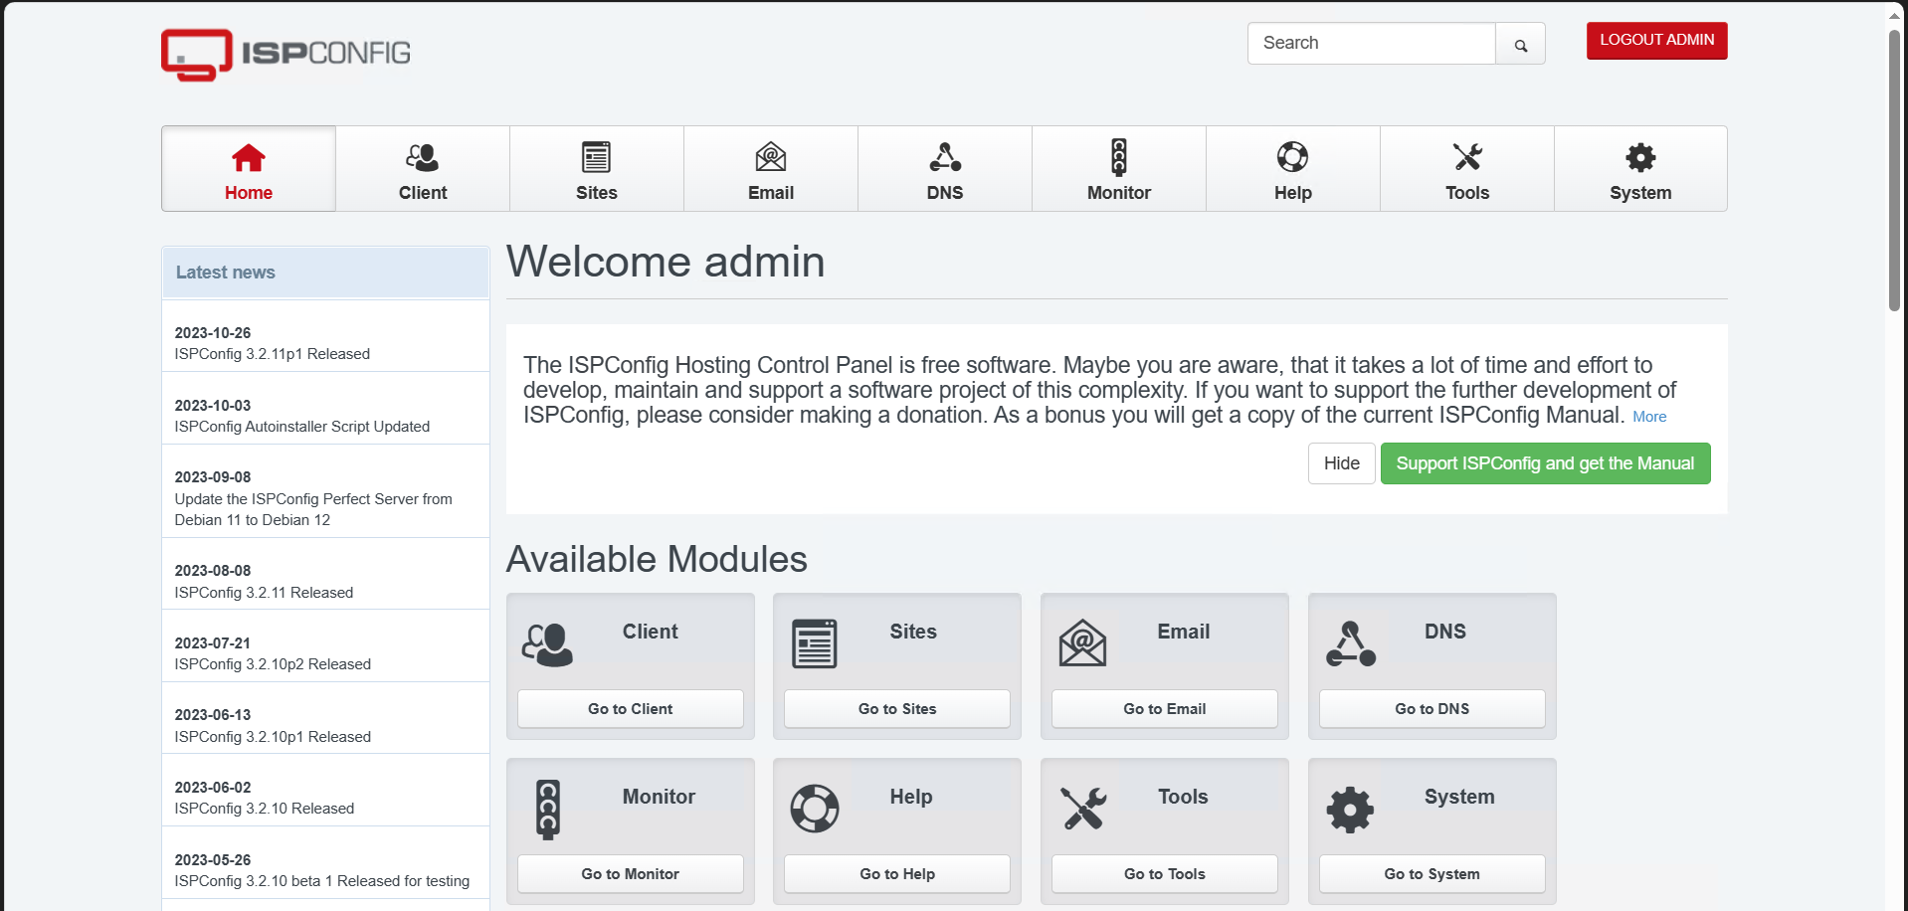Open the Help tab label

click(x=1293, y=193)
